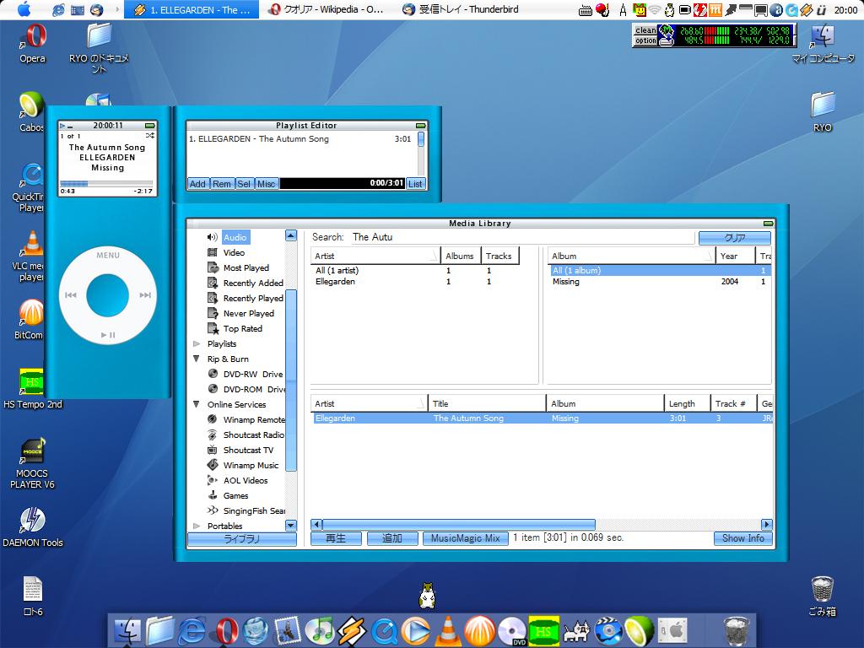Expand the Playlists tree node
The image size is (864, 648).
point(197,344)
